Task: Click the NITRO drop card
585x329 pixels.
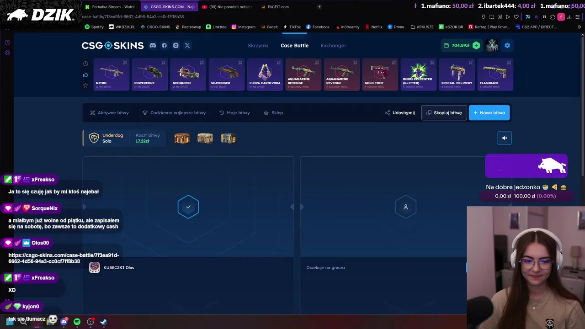Action: (x=111, y=74)
